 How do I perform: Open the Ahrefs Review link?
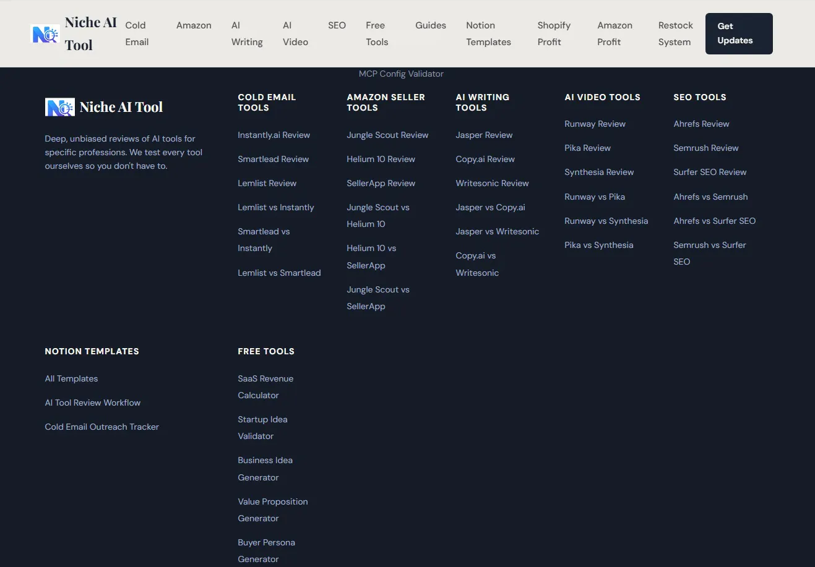701,124
